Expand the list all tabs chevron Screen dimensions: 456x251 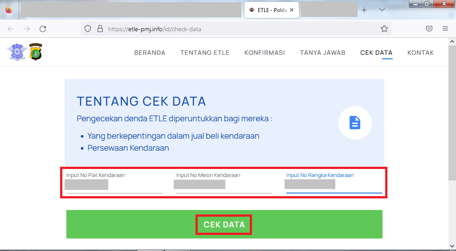(382, 10)
